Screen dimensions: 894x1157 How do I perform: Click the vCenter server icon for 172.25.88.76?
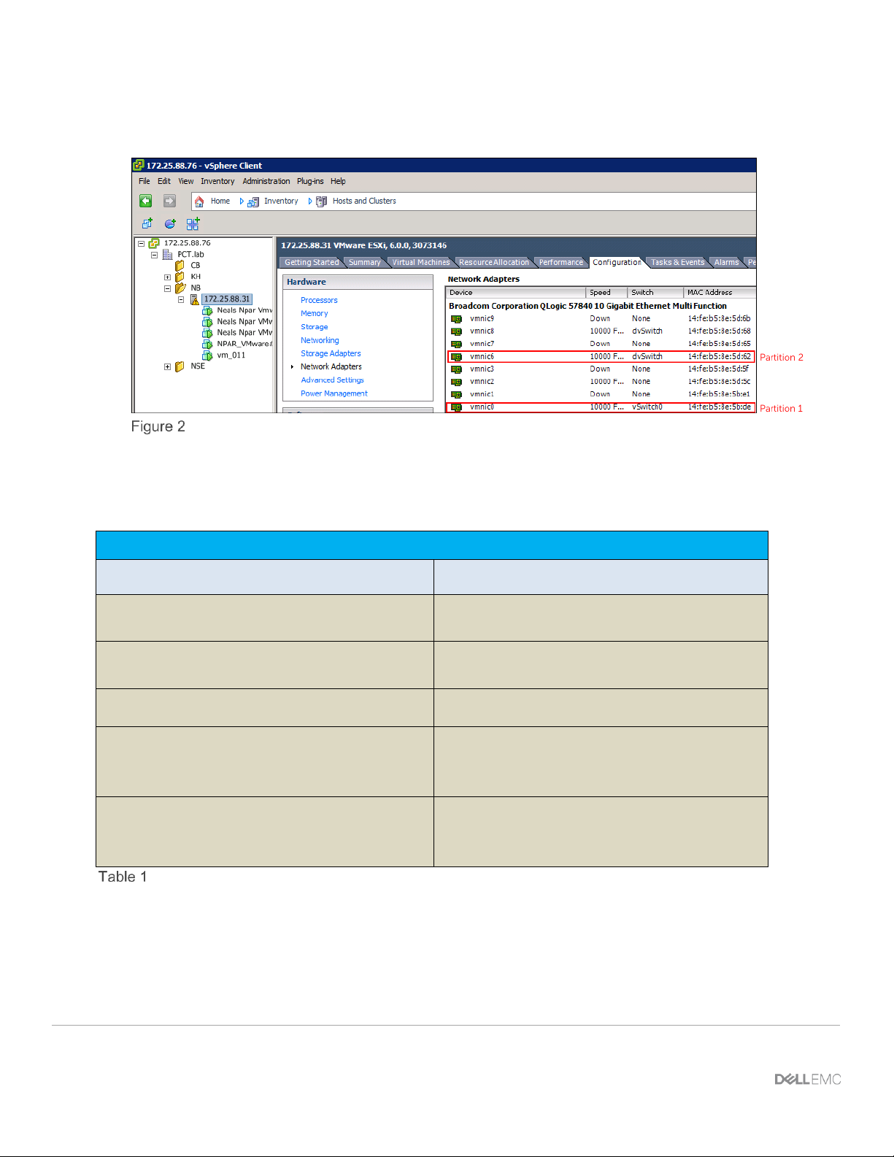[154, 243]
